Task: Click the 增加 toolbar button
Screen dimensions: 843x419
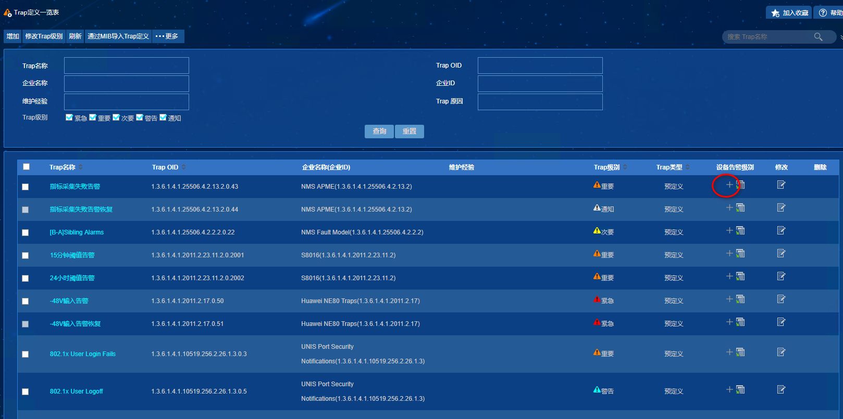Action: click(13, 36)
